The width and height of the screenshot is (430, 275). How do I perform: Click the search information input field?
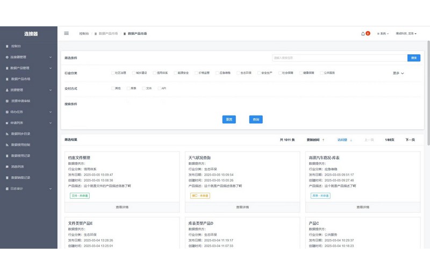339,57
